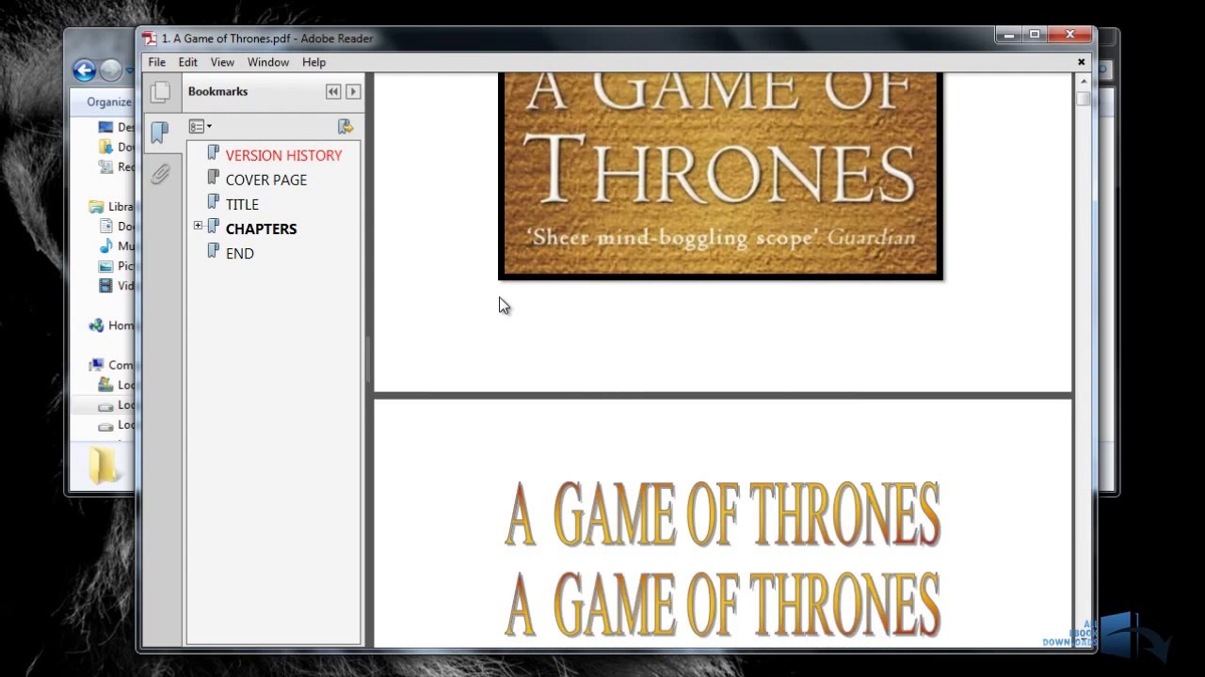This screenshot has height=677, width=1205.
Task: Click the Explorer forward arrow button
Action: tap(110, 70)
